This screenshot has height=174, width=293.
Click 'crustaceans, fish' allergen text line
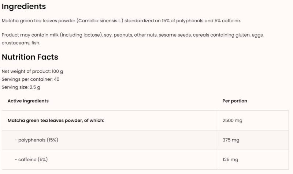21,43
